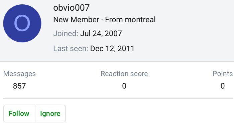Click the Follow button

click(19, 114)
